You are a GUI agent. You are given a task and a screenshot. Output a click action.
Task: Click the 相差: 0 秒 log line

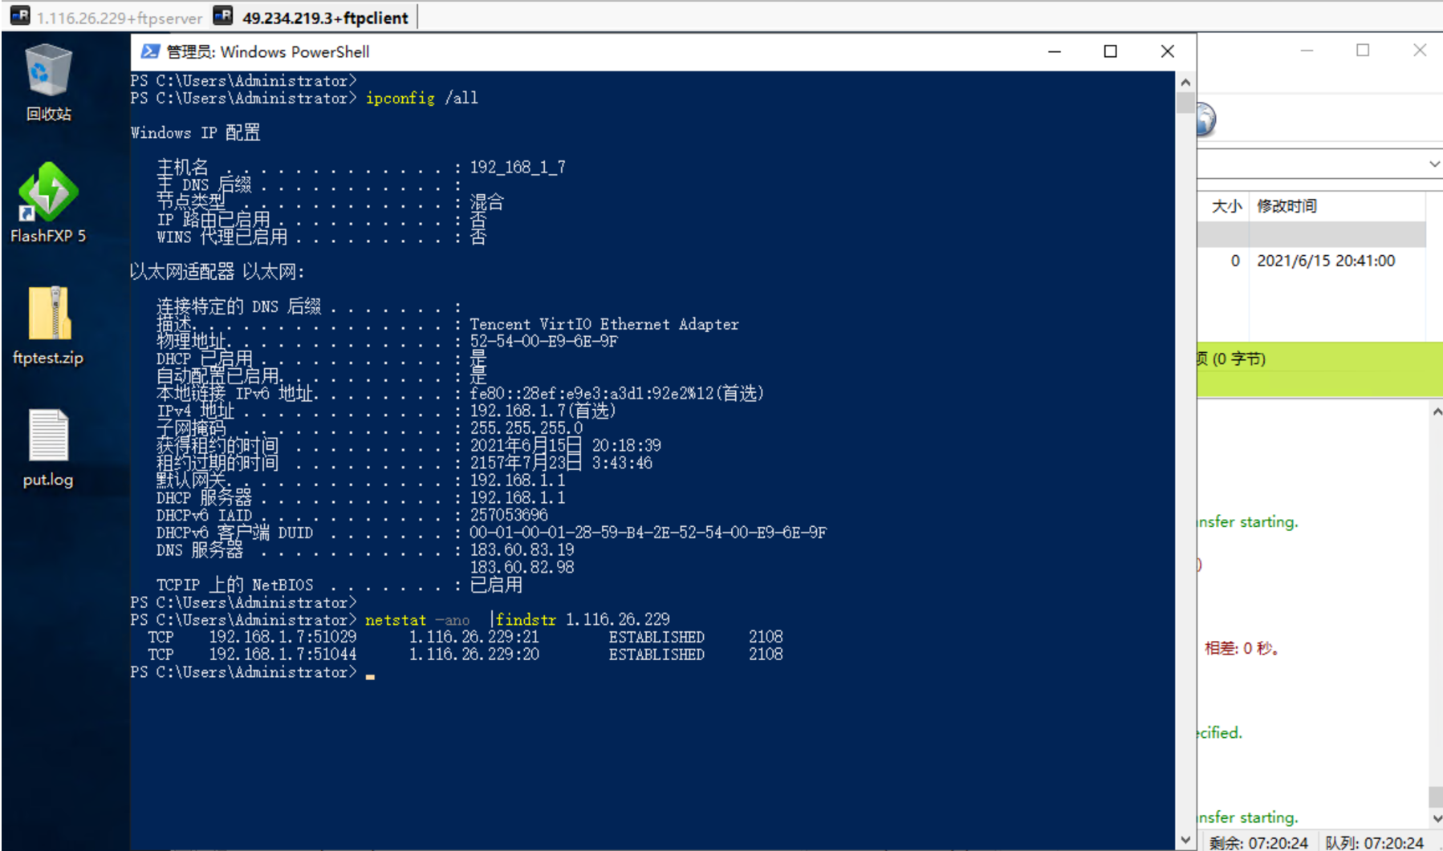pyautogui.click(x=1241, y=648)
